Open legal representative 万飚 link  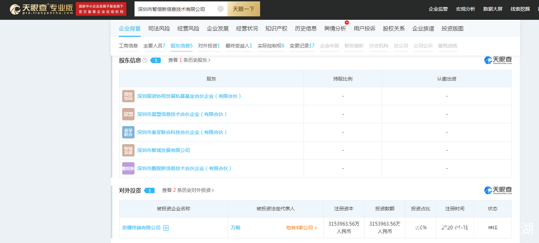(235, 228)
